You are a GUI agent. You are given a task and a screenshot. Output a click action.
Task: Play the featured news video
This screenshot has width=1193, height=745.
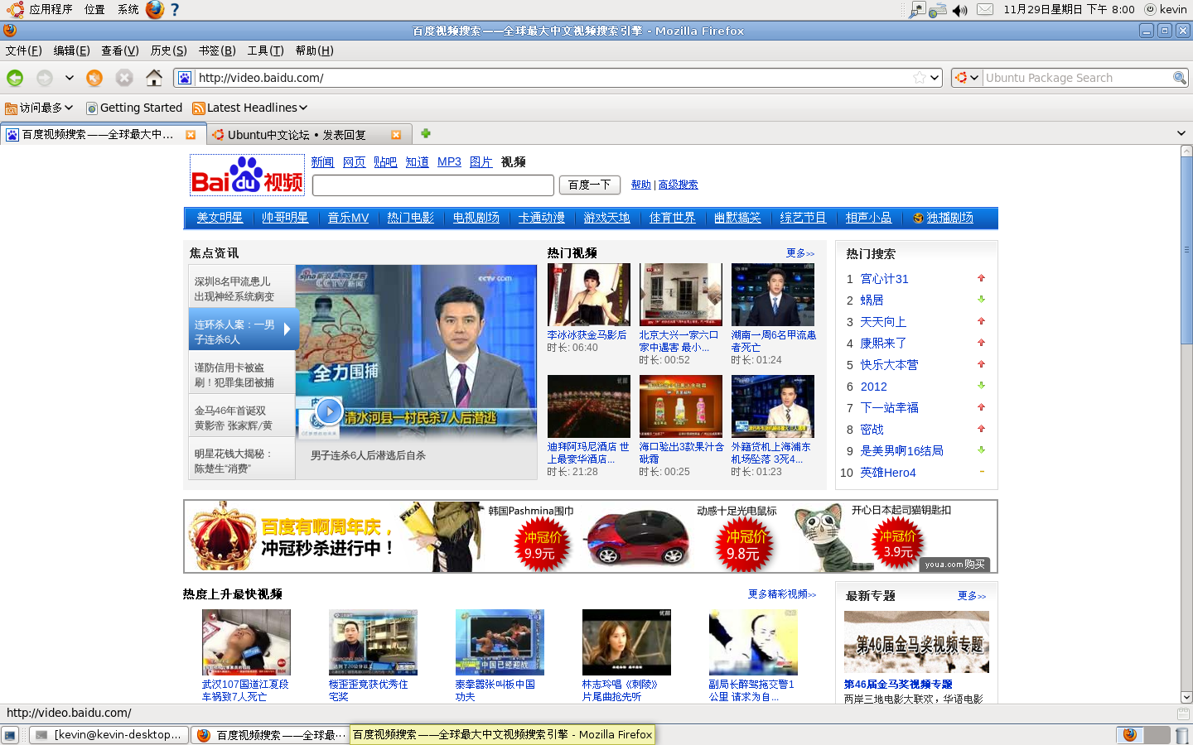point(329,411)
